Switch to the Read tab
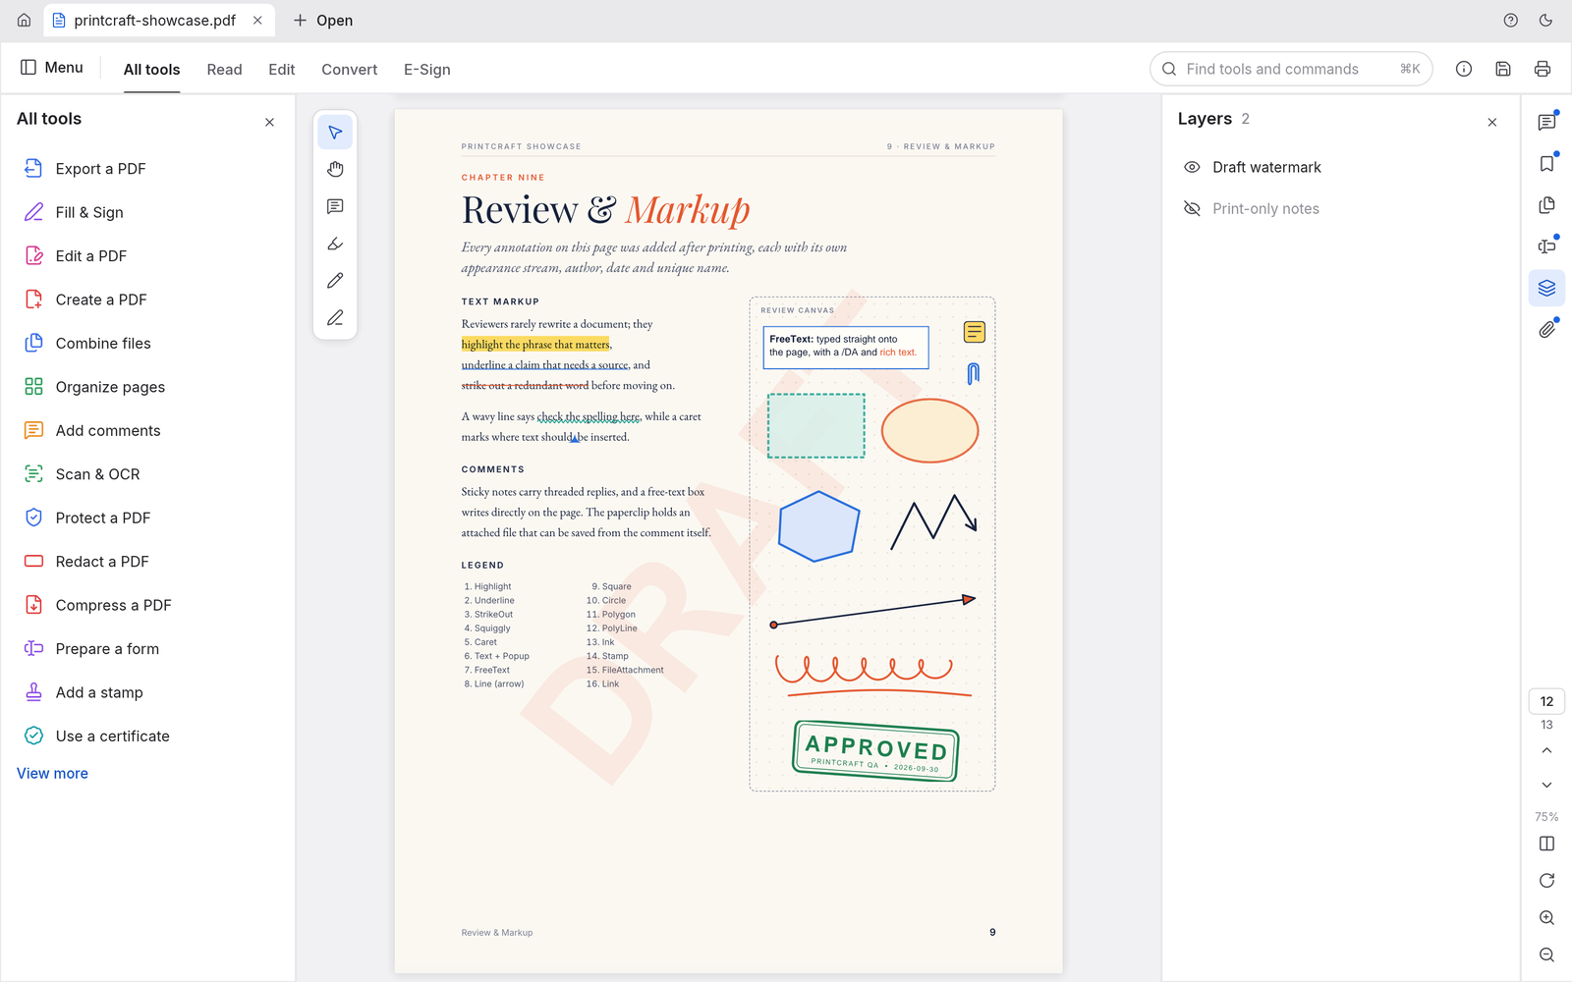Image resolution: width=1572 pixels, height=982 pixels. tap(224, 70)
